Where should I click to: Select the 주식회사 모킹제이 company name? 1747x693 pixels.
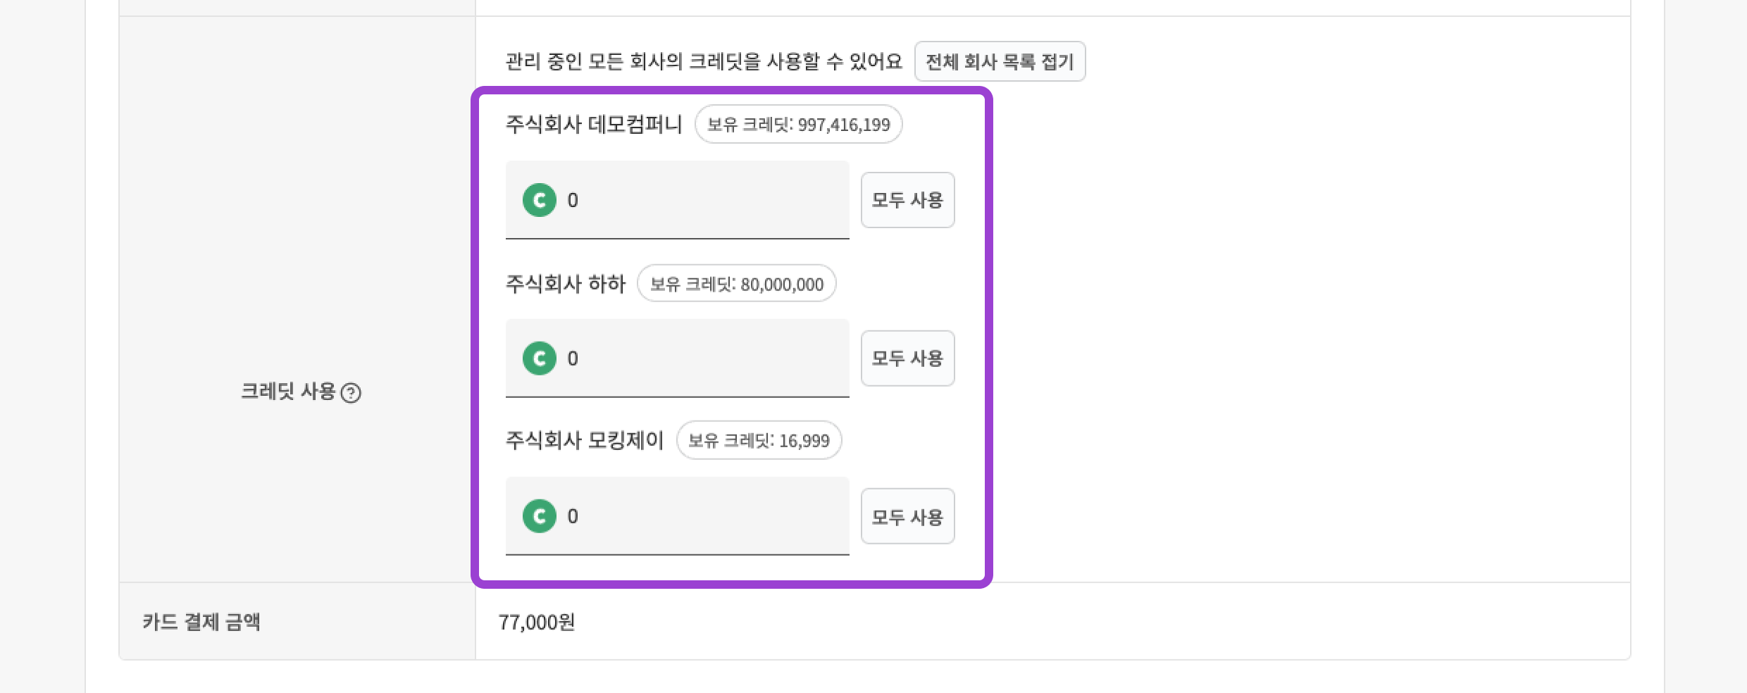click(585, 441)
